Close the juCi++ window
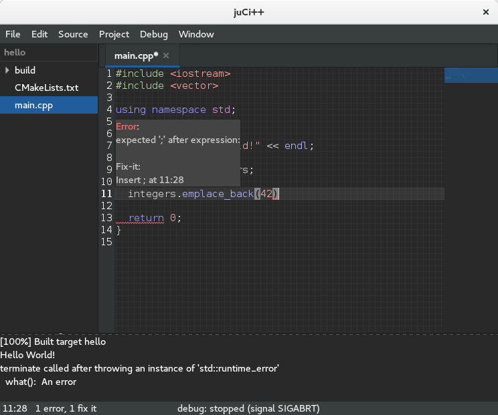 click(x=485, y=12)
